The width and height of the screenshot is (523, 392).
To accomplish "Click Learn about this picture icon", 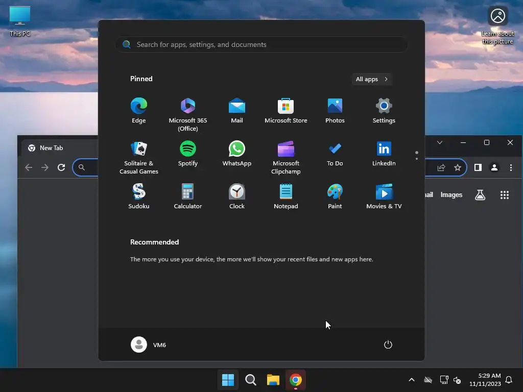I will (x=497, y=26).
